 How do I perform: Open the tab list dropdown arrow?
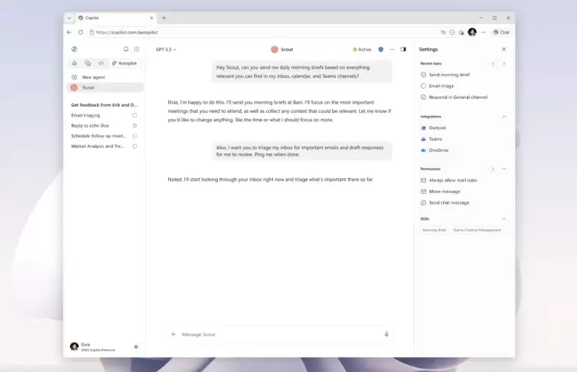tap(69, 18)
